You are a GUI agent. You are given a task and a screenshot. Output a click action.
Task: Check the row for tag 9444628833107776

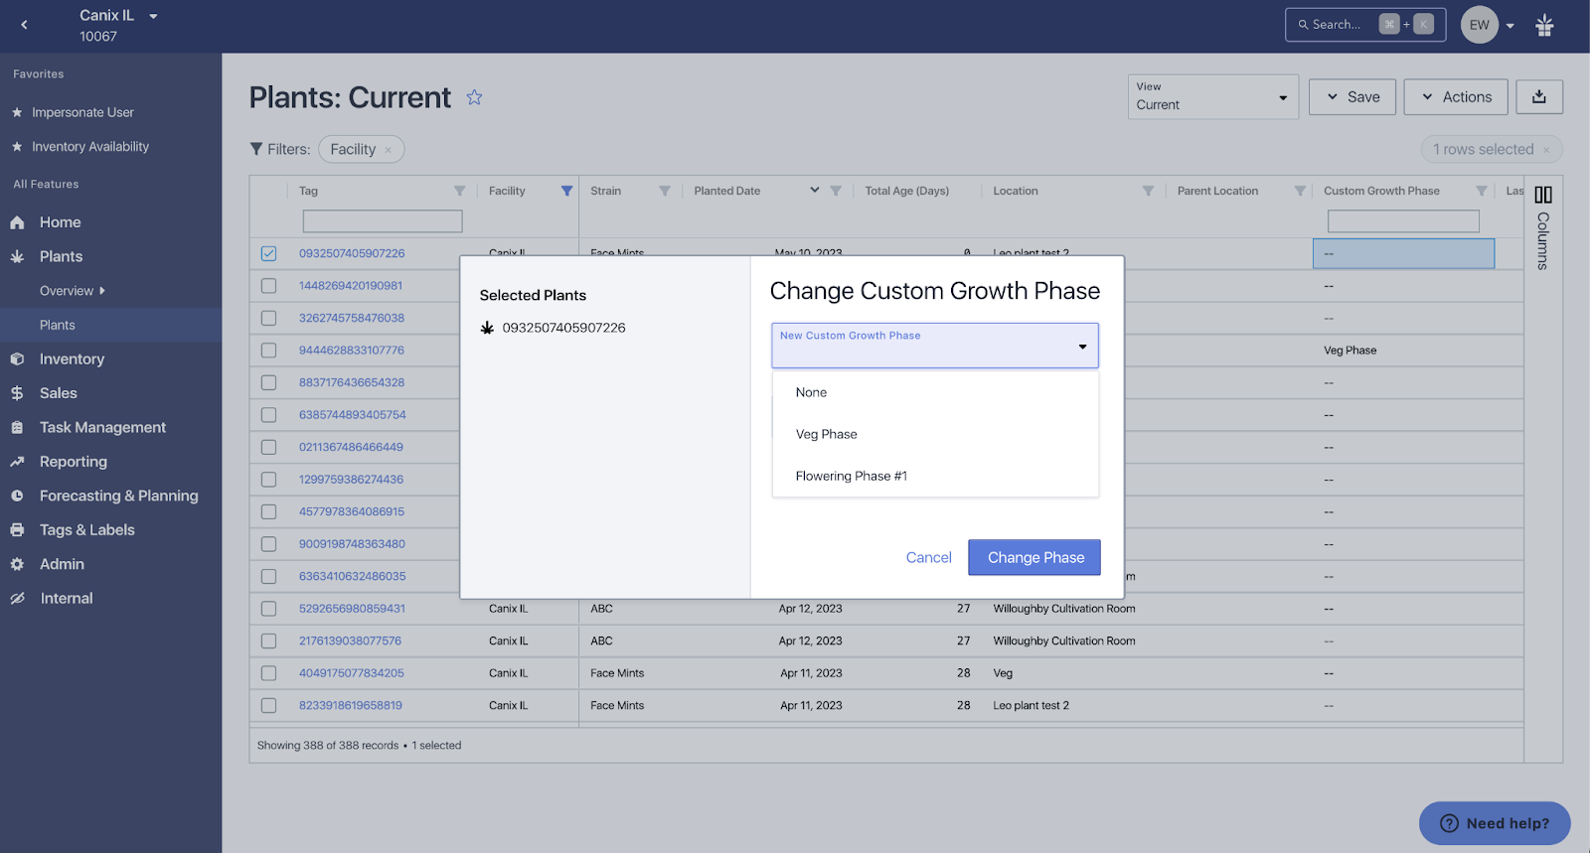pyautogui.click(x=268, y=351)
